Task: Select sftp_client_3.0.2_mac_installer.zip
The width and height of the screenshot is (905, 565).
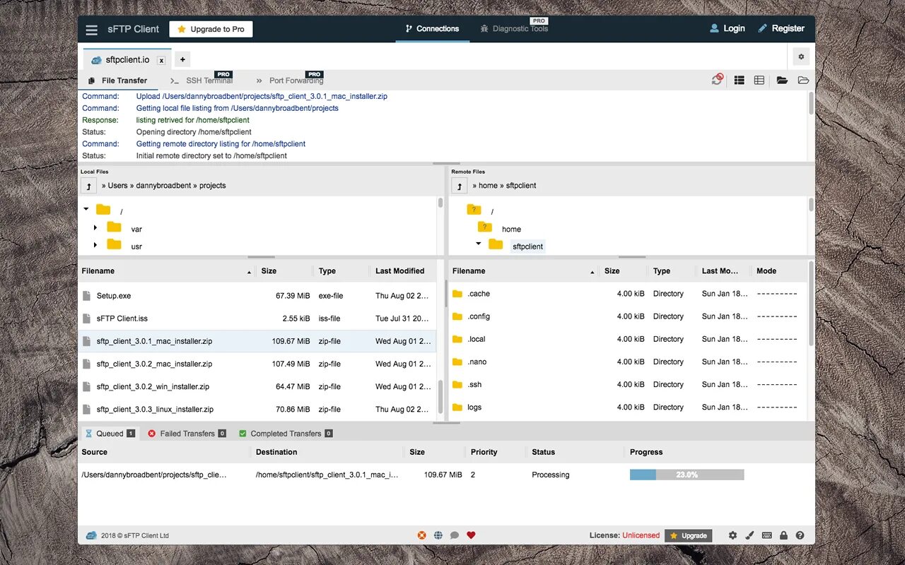Action: coord(257,364)
